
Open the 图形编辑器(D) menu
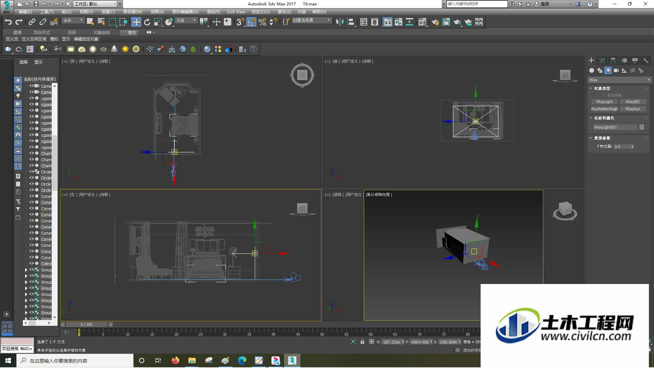pos(185,12)
